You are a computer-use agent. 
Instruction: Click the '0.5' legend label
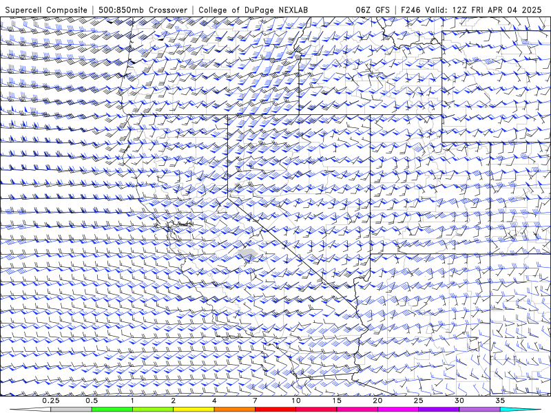coord(92,401)
